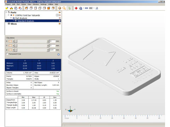Click the blue measuring bar icon
The width and height of the screenshot is (170, 127).
click(x=86, y=8)
